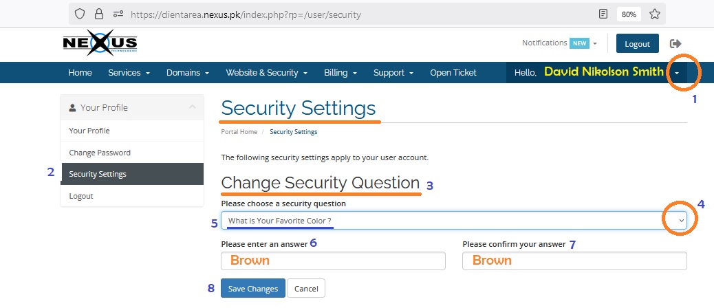The width and height of the screenshot is (714, 308).
Task: Click the padlock site security icon
Action: pyautogui.click(x=99, y=14)
